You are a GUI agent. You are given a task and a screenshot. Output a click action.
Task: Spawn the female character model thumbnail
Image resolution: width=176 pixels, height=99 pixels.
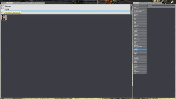(x=4, y=18)
